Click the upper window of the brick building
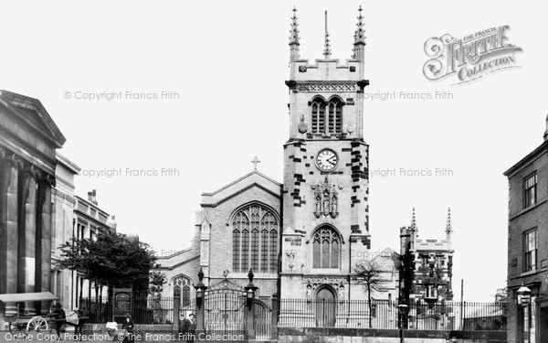The image size is (548, 343). coord(530,190)
